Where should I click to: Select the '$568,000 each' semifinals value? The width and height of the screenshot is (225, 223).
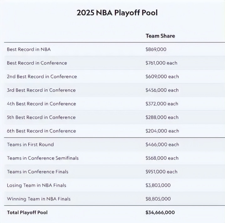click(x=162, y=158)
